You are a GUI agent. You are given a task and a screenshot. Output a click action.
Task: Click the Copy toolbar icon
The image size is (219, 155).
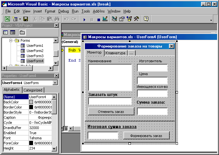click(x=42, y=19)
